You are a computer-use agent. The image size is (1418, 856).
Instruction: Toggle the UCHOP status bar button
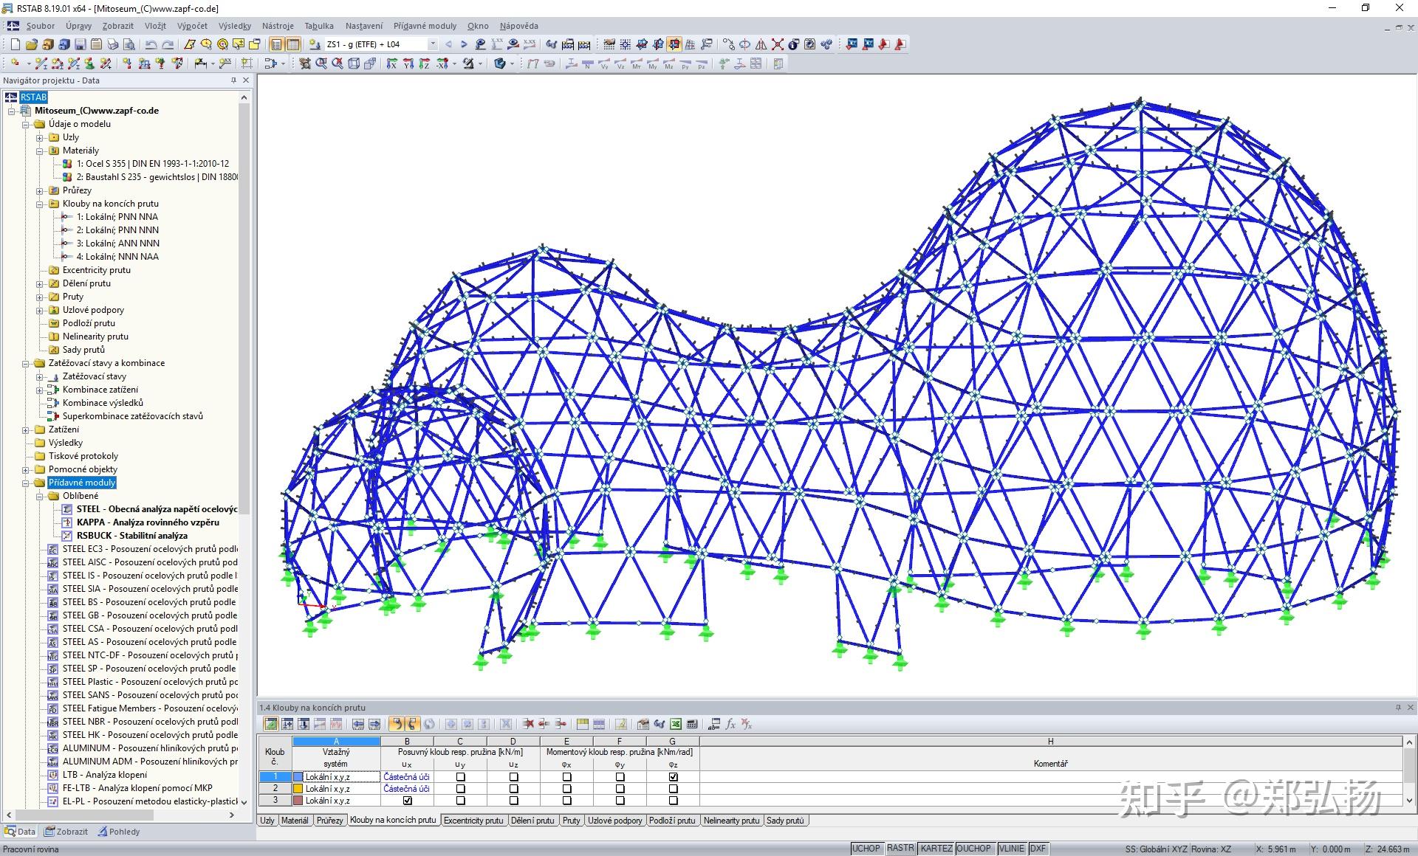tap(866, 849)
